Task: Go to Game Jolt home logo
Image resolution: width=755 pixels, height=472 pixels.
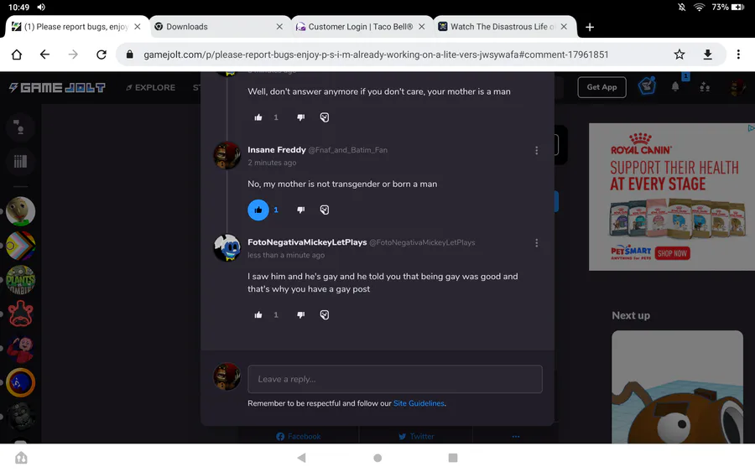Action: click(x=57, y=87)
